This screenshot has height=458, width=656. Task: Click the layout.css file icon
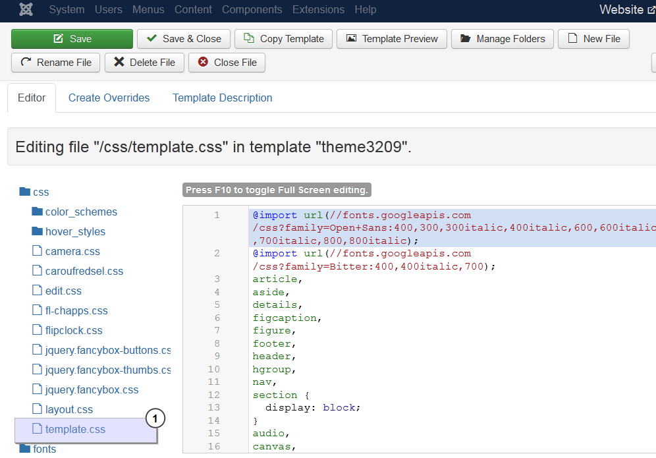[x=38, y=408]
